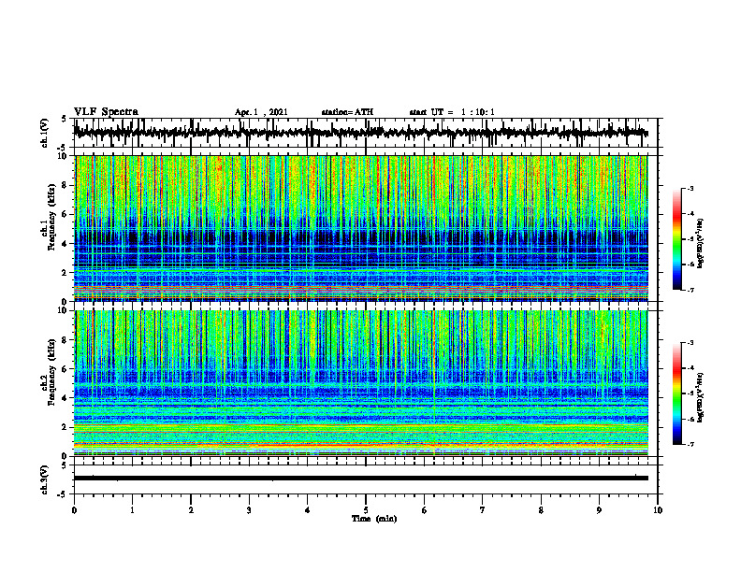
Task: Click the "station=ATH" header label
Action: click(x=347, y=112)
